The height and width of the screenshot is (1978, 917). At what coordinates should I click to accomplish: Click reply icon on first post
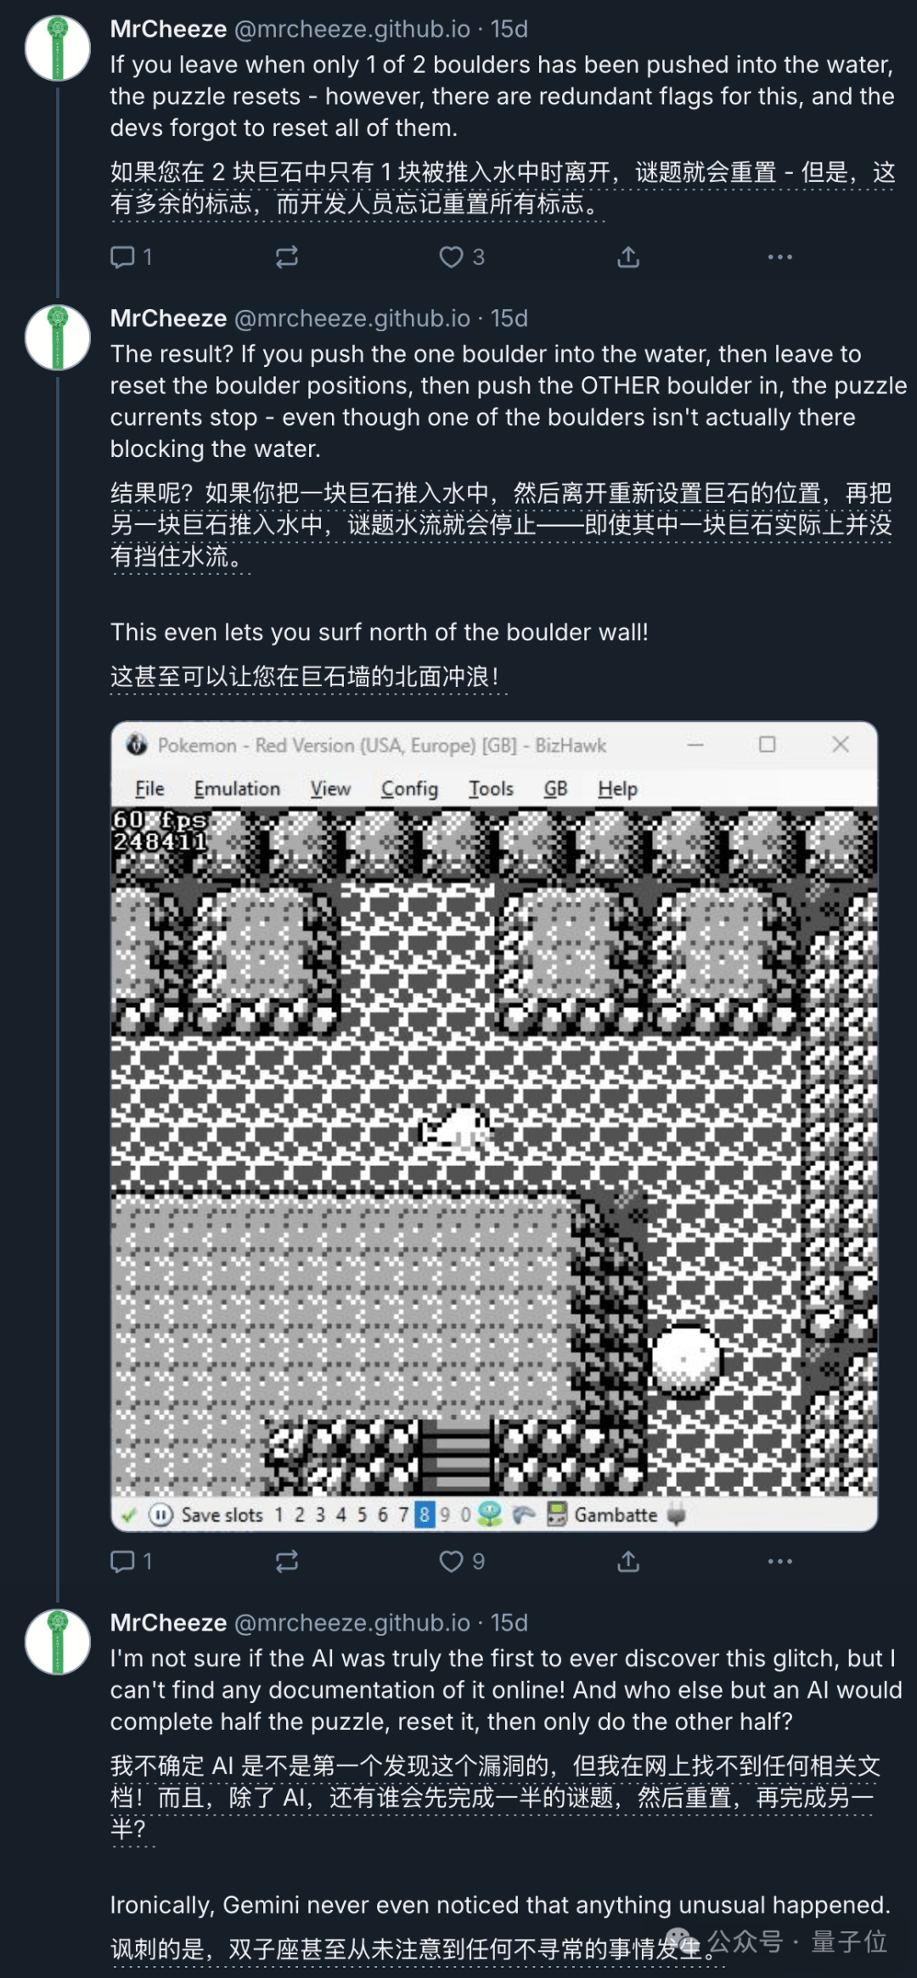123,256
